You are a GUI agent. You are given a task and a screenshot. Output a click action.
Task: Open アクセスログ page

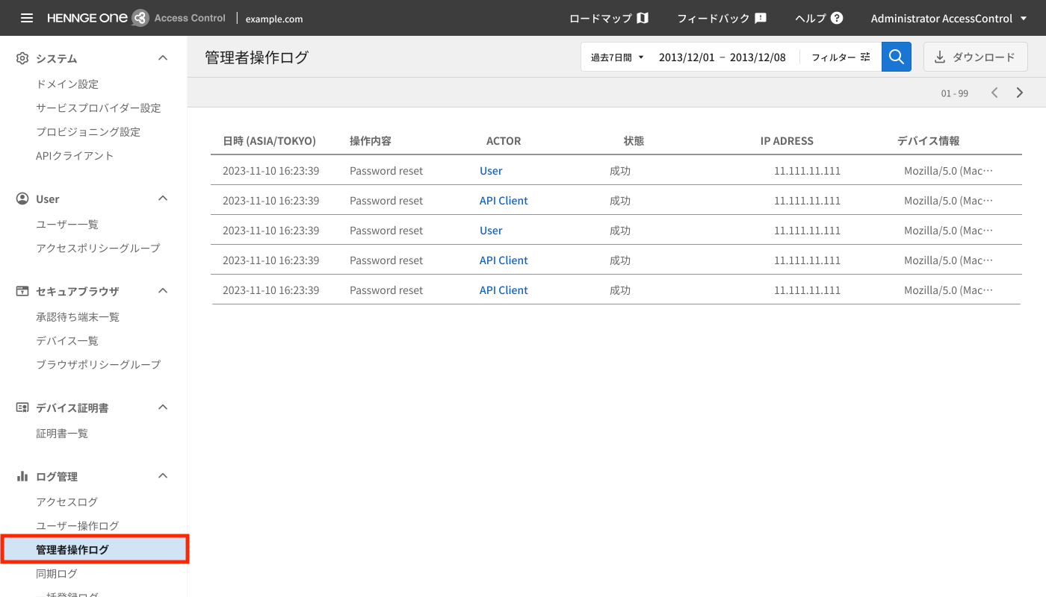coord(67,502)
